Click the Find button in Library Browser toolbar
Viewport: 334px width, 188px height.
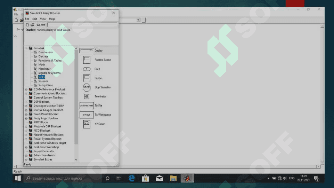[43, 25]
